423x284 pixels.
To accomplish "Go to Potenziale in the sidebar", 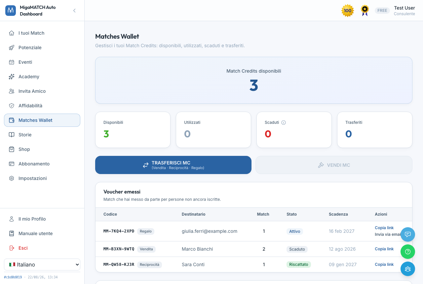I will pyautogui.click(x=42, y=48).
